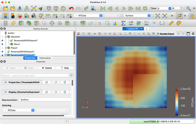This screenshot has width=196, height=124.
Task: Open the RTData dropdown under Coloring
Action: [19, 110]
